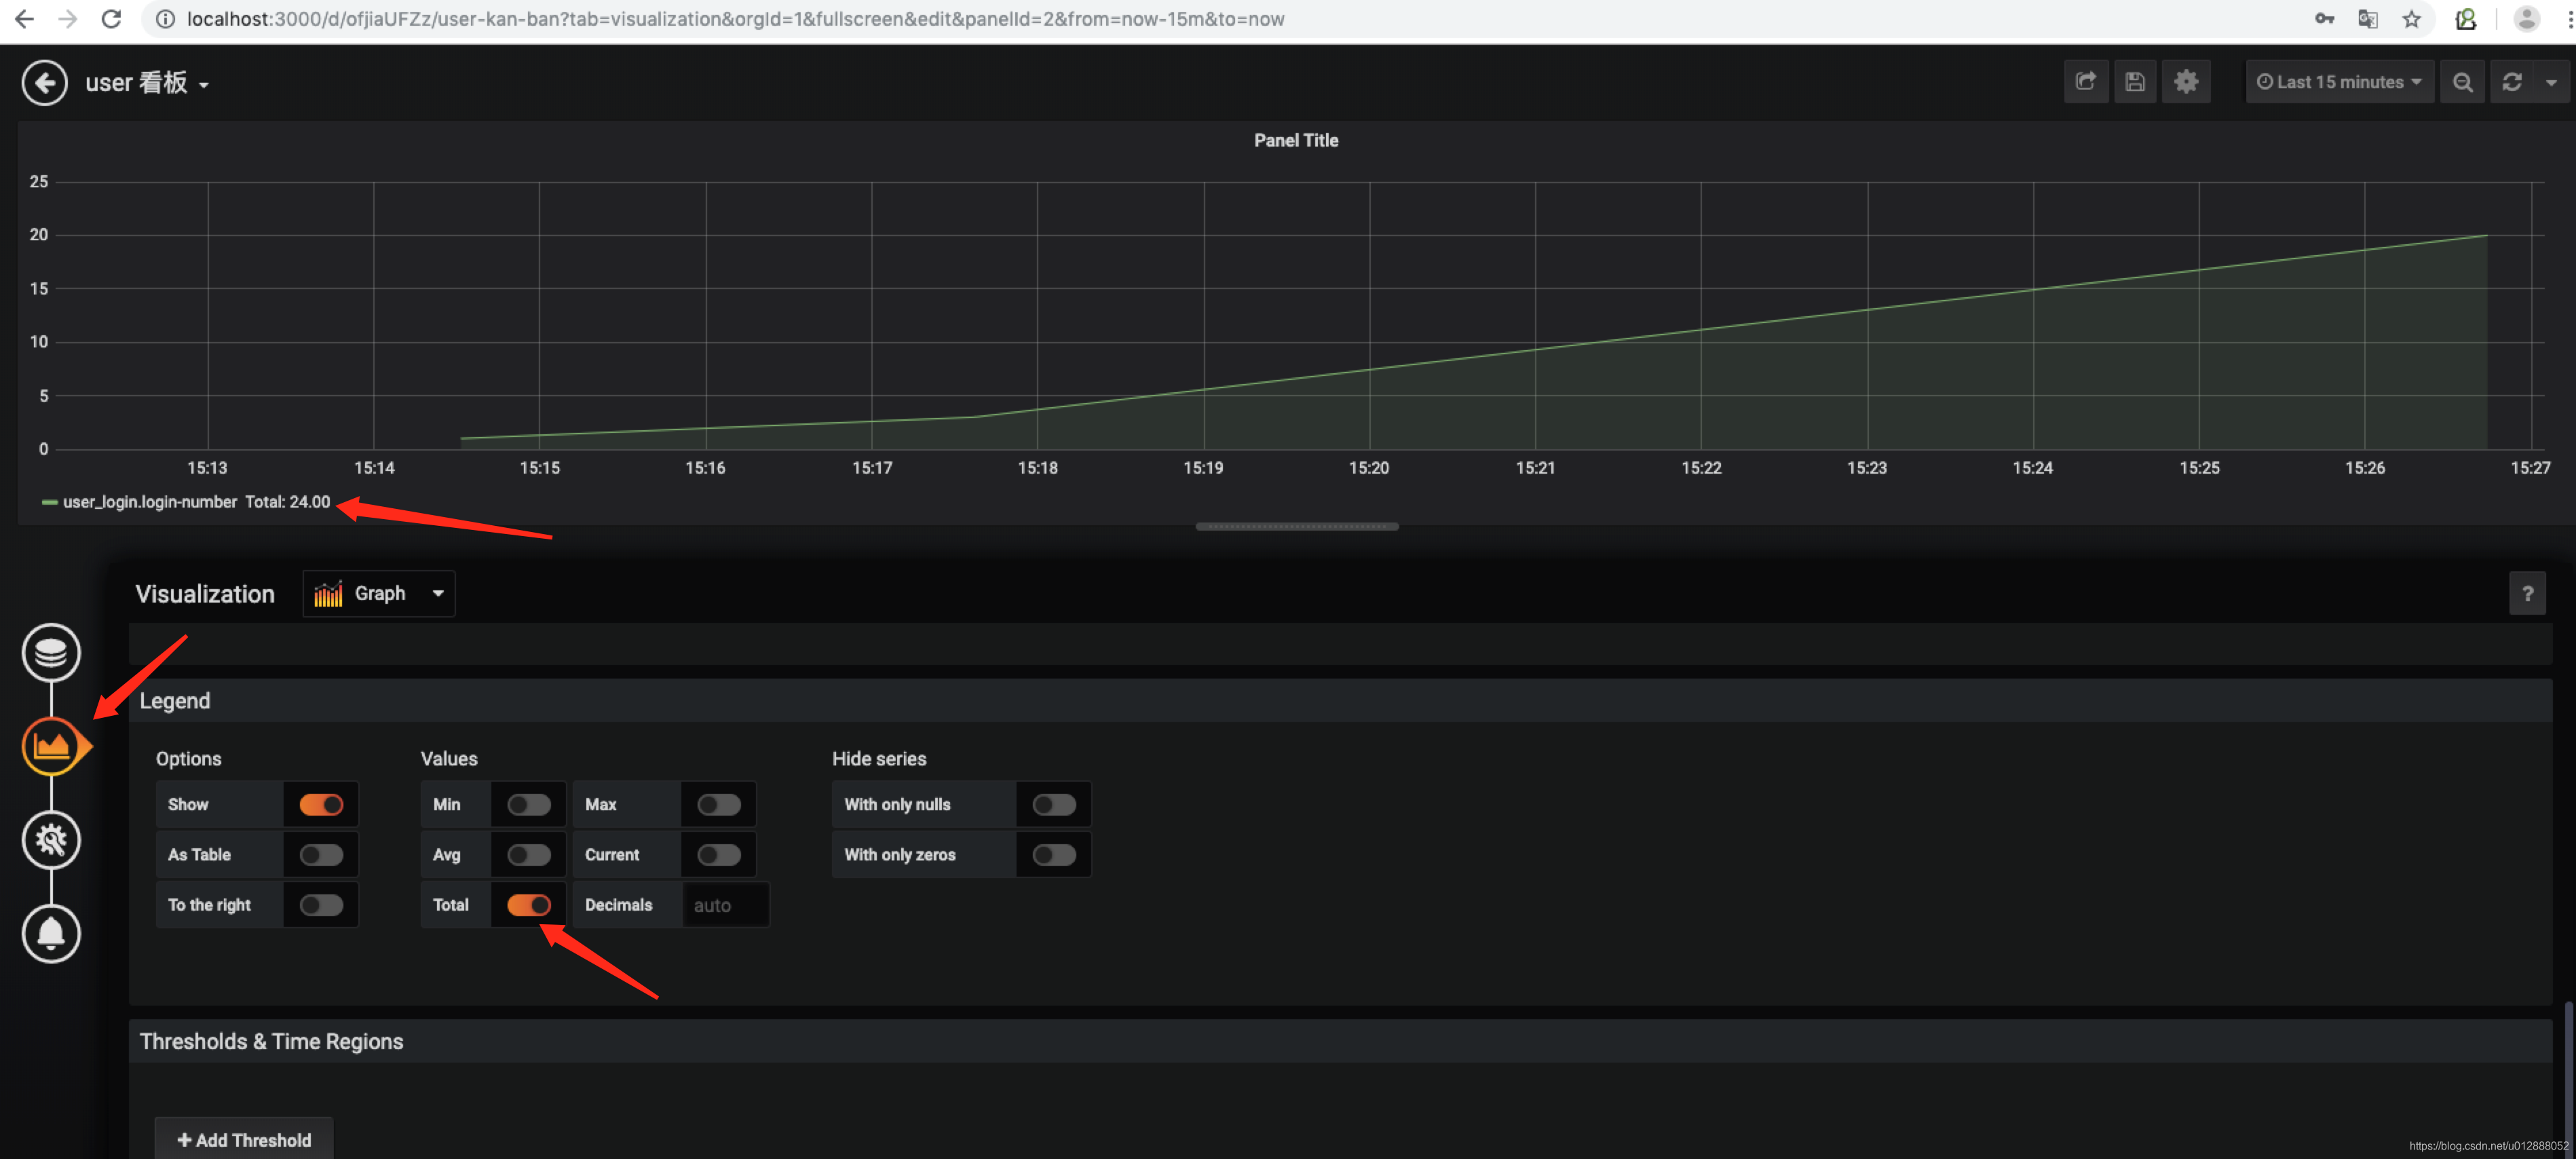Click Add Threshold button
This screenshot has width=2576, height=1159.
pyautogui.click(x=244, y=1140)
